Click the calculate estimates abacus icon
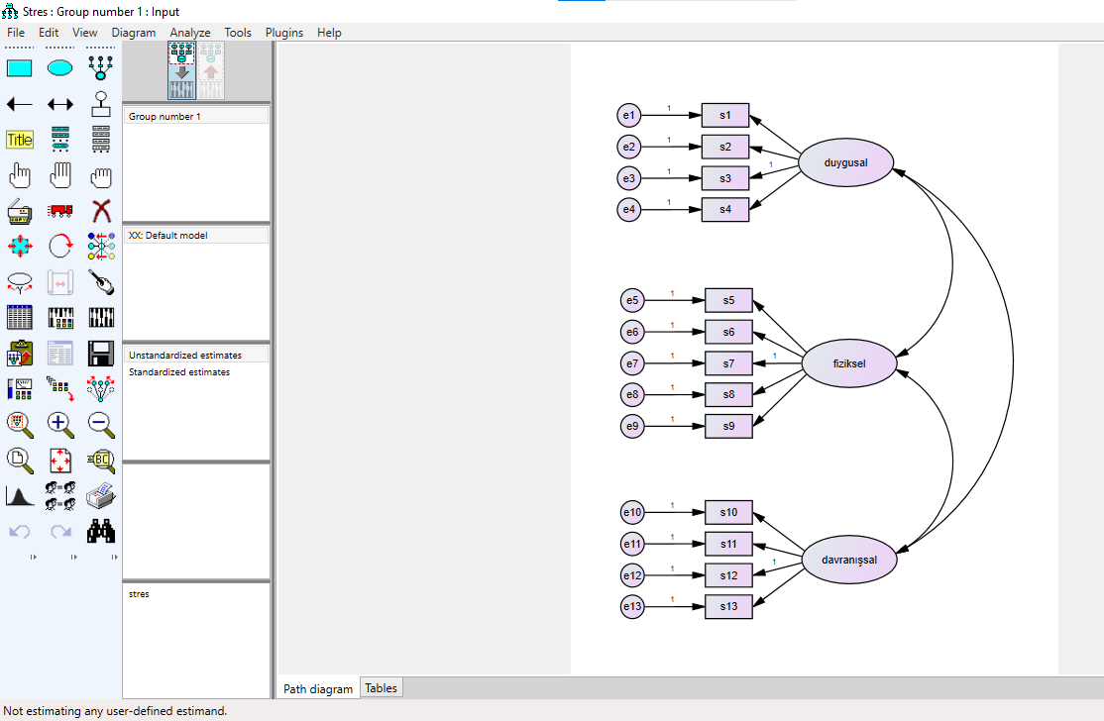This screenshot has width=1104, height=721. (60, 317)
